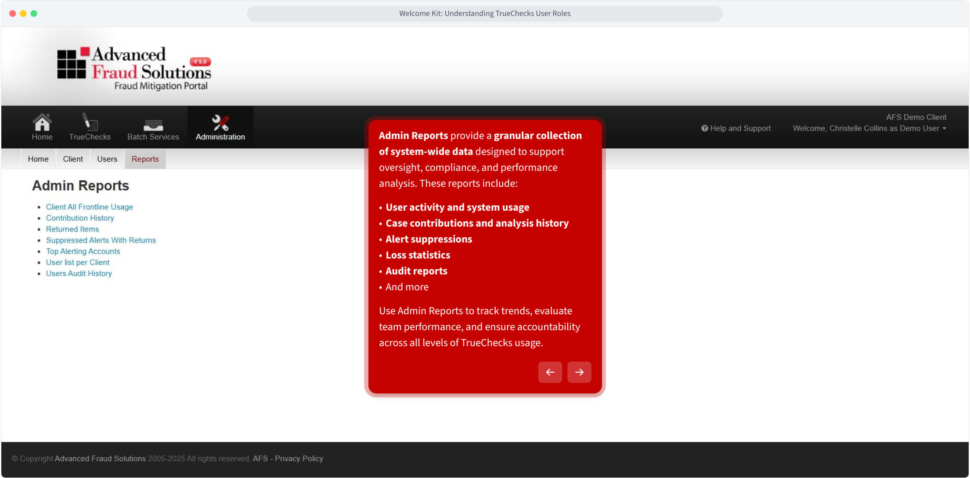Screen dimensions: 970x478
Task: Click the V 5.0 version badge
Action: coord(200,62)
